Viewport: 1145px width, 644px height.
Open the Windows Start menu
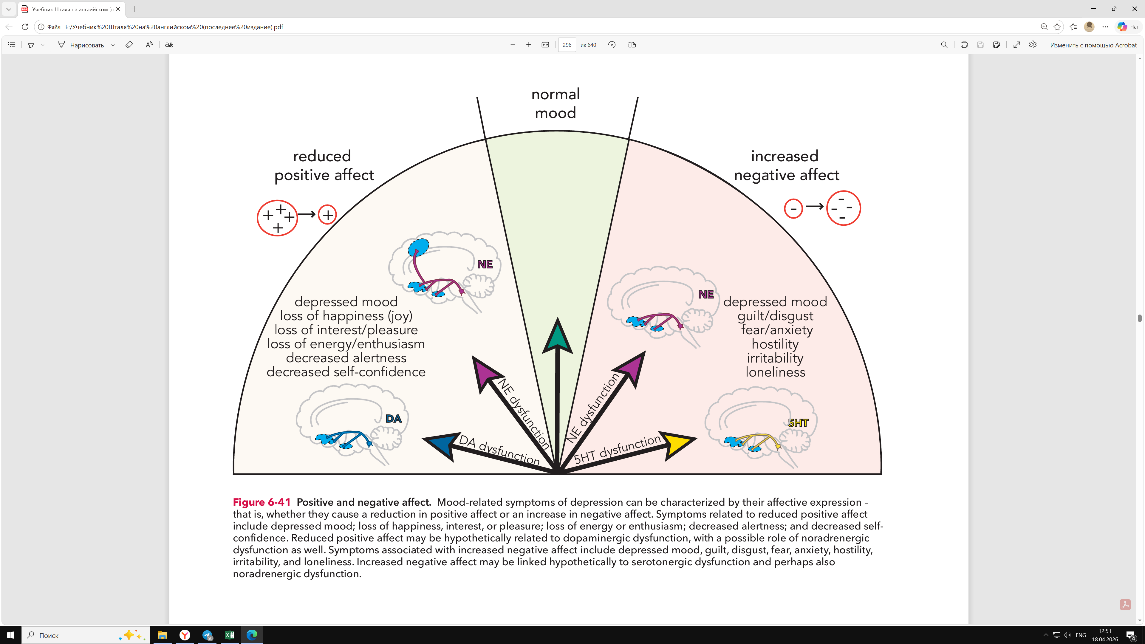(11, 635)
